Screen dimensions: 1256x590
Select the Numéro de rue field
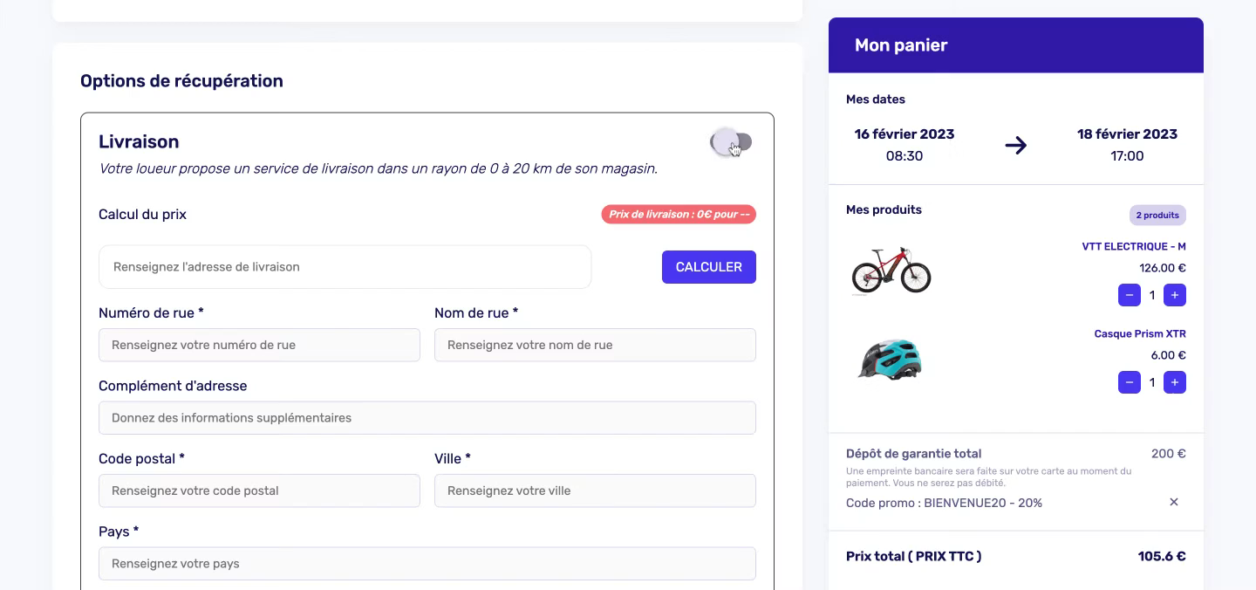click(259, 345)
